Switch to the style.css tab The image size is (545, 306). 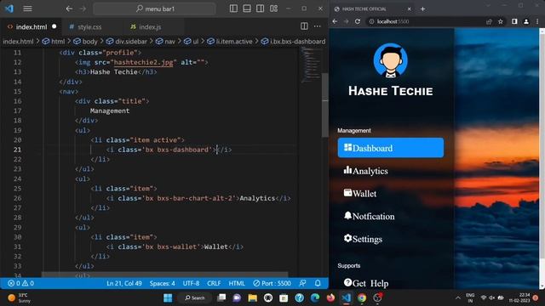pos(89,26)
